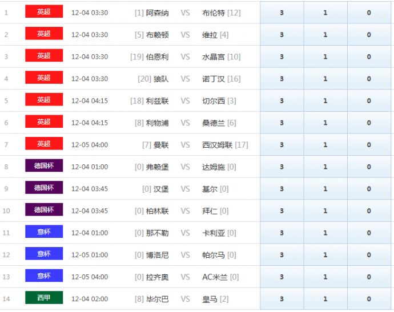The image size is (394, 312).
Task: Select 3 for the 阿森纳 vs 布伦特 match
Action: click(282, 13)
